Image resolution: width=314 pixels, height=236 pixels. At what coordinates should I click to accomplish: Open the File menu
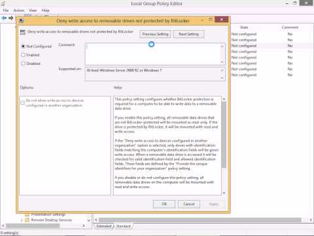tap(6, 10)
